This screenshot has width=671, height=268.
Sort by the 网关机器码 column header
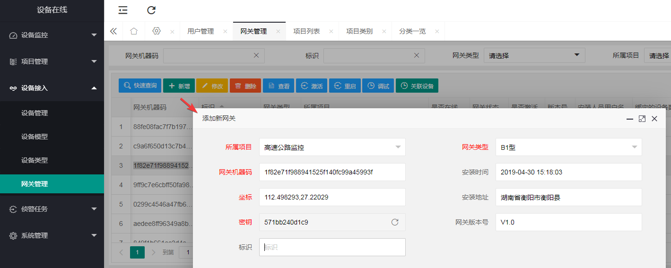pyautogui.click(x=150, y=107)
